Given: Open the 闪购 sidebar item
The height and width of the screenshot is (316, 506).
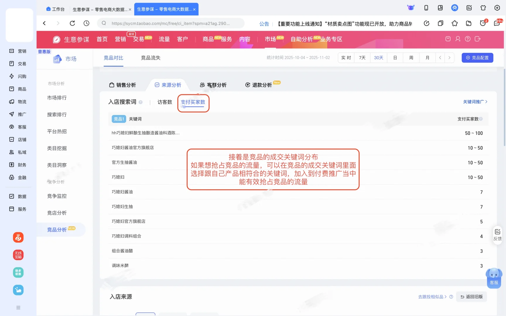Looking at the screenshot, I should click(18, 76).
